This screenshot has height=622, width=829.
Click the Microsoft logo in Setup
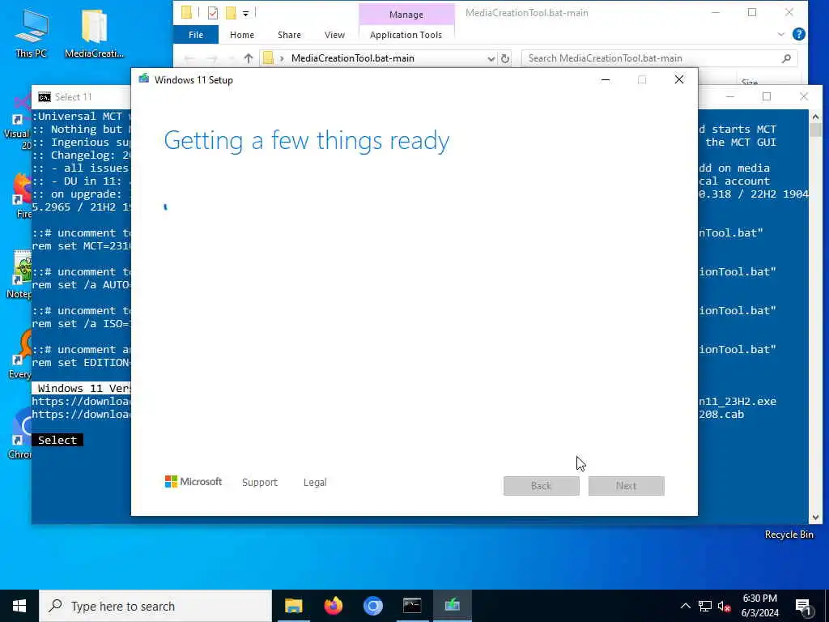tap(193, 482)
